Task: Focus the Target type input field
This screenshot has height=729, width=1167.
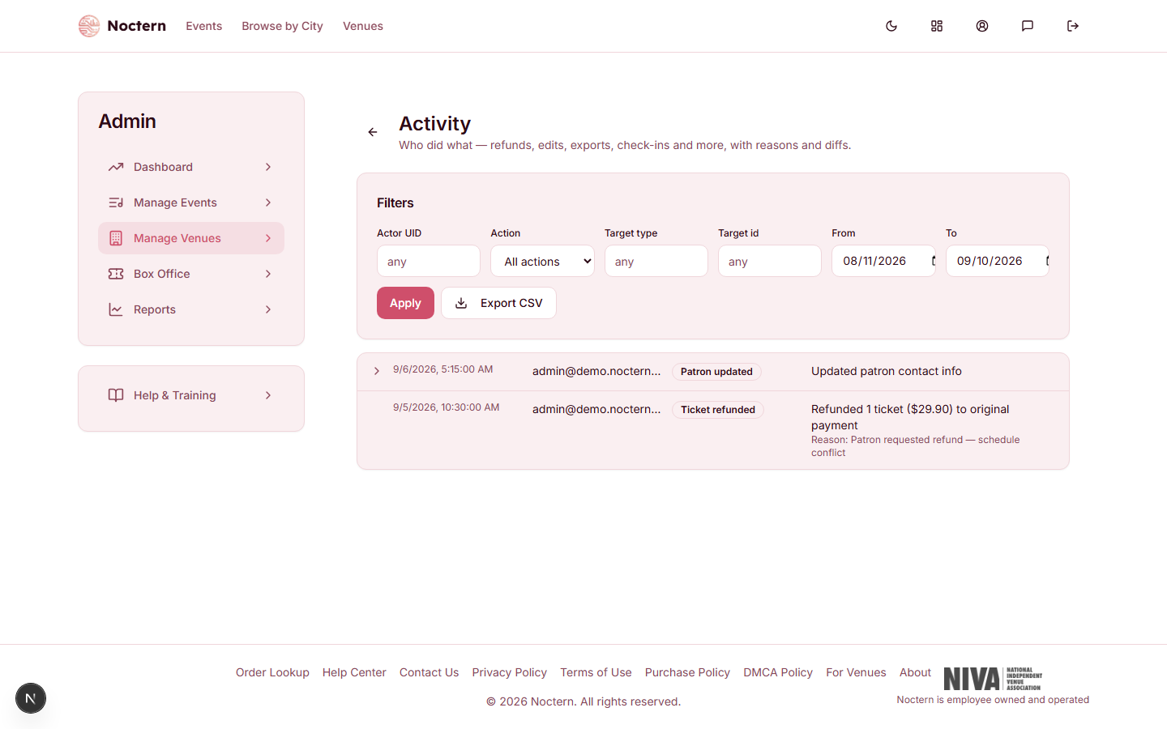Action: pyautogui.click(x=656, y=261)
